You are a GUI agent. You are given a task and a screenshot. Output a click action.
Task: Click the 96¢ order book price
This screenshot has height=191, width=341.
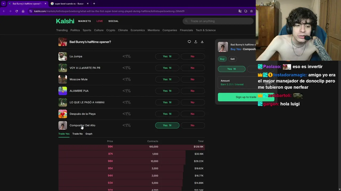click(x=110, y=161)
